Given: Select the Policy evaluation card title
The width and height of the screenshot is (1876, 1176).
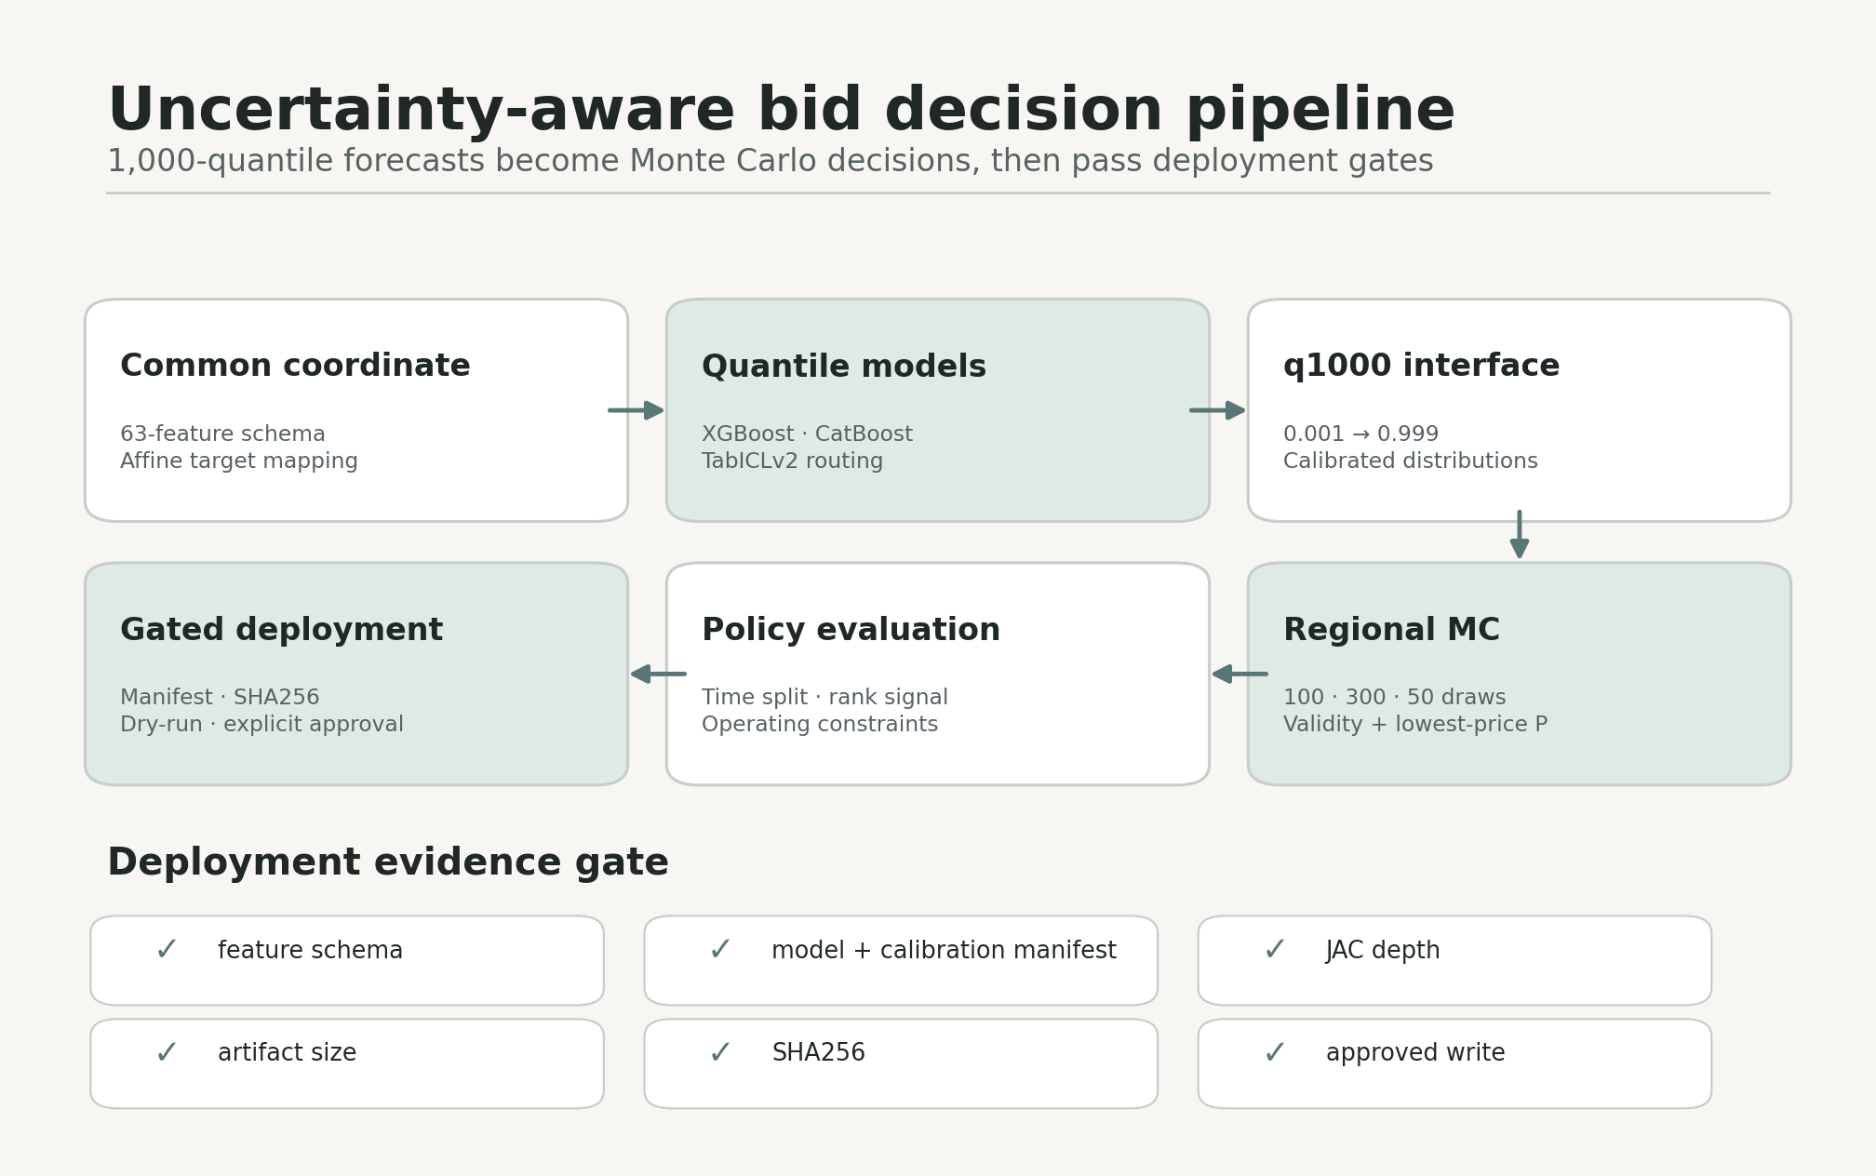Looking at the screenshot, I should tap(851, 630).
